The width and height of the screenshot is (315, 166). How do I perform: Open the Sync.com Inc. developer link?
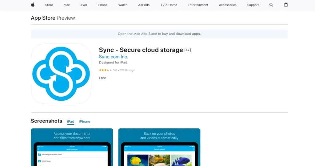pyautogui.click(x=114, y=57)
